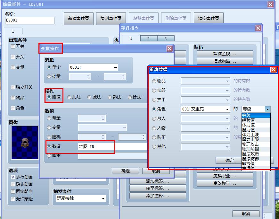Click the 新建事件页 button

point(78,18)
